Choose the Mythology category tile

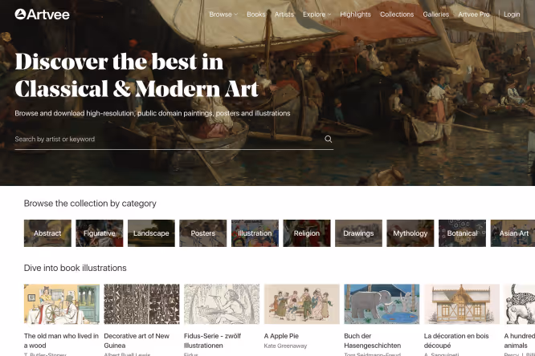(410, 233)
